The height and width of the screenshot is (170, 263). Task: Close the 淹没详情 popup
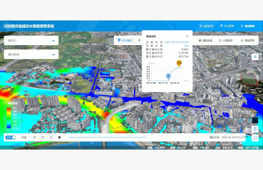[x=187, y=36]
